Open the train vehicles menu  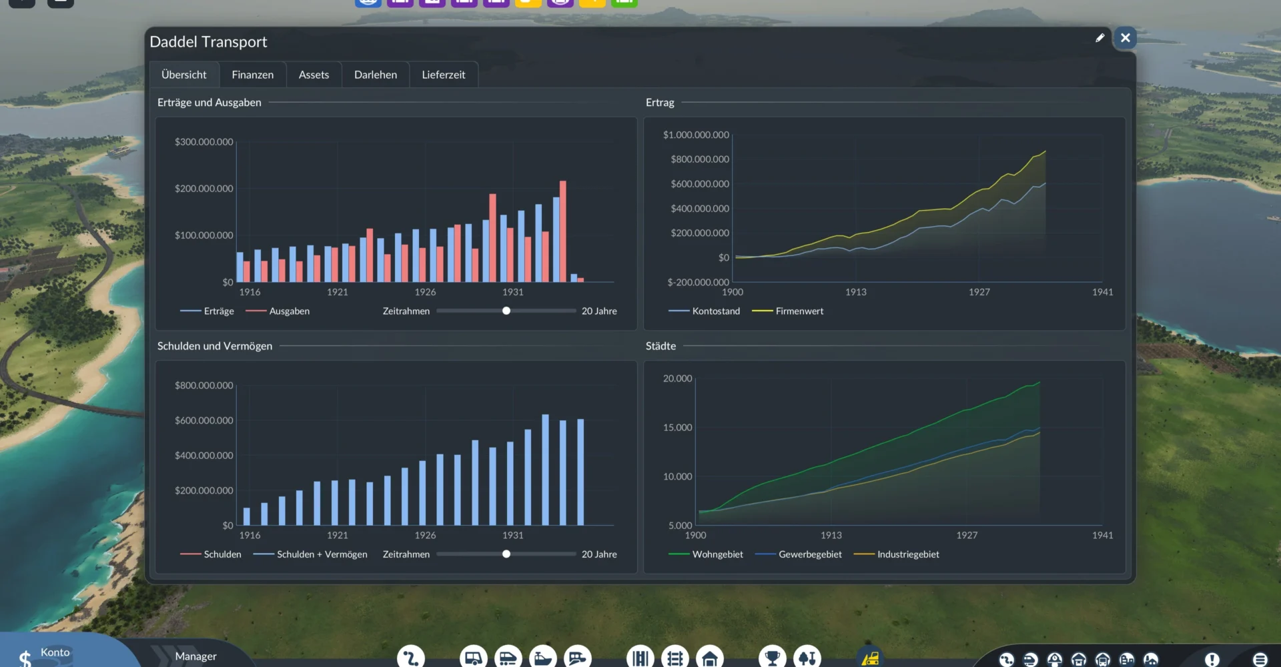pos(508,658)
